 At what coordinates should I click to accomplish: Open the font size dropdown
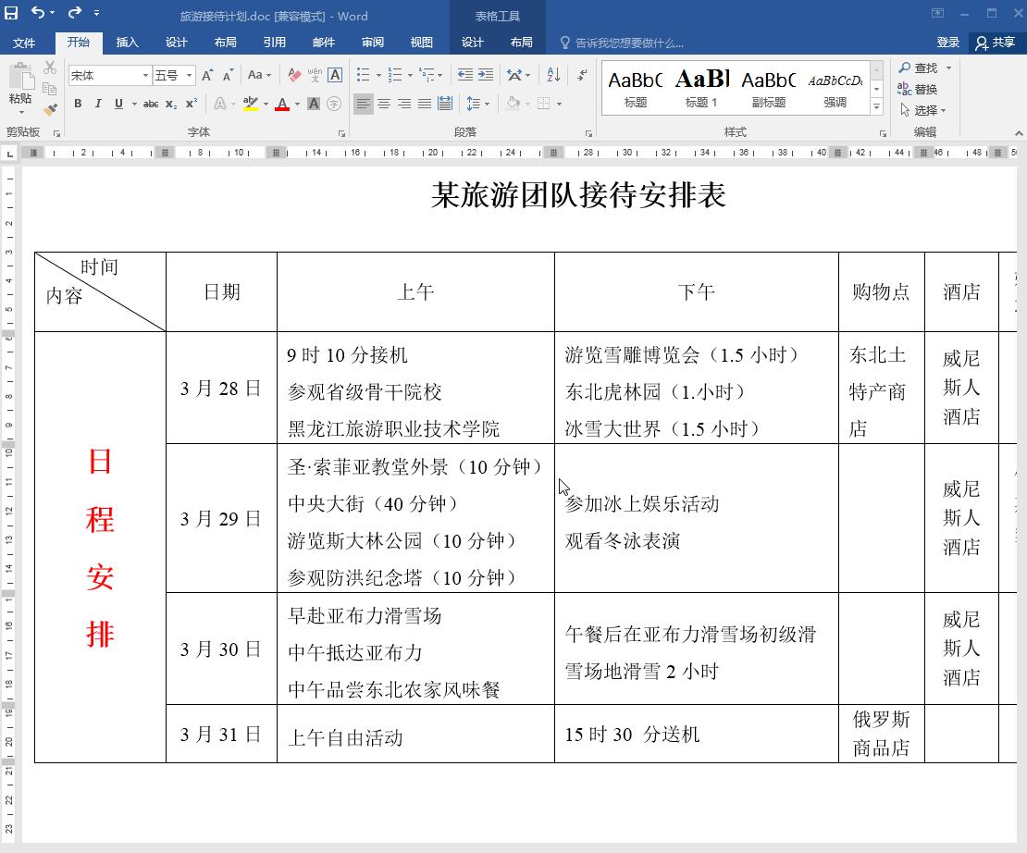tap(189, 75)
